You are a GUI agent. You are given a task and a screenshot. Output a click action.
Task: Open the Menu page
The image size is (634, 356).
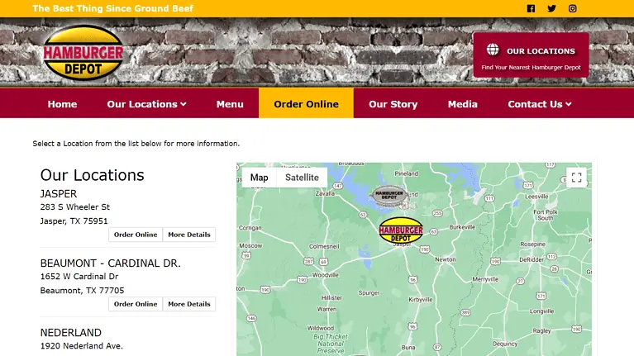[x=230, y=104]
